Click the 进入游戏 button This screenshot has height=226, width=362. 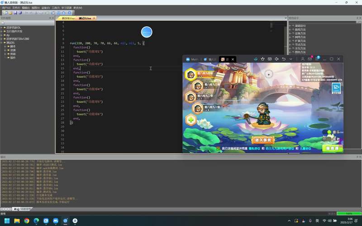click(263, 140)
